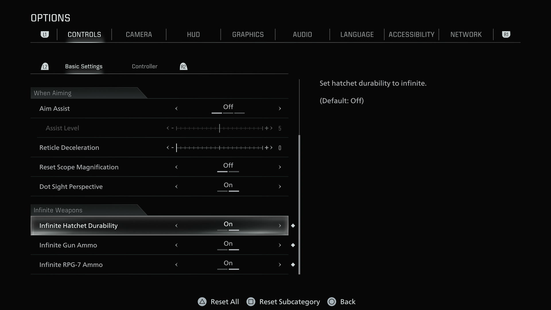Click the Reset All button label

point(225,302)
